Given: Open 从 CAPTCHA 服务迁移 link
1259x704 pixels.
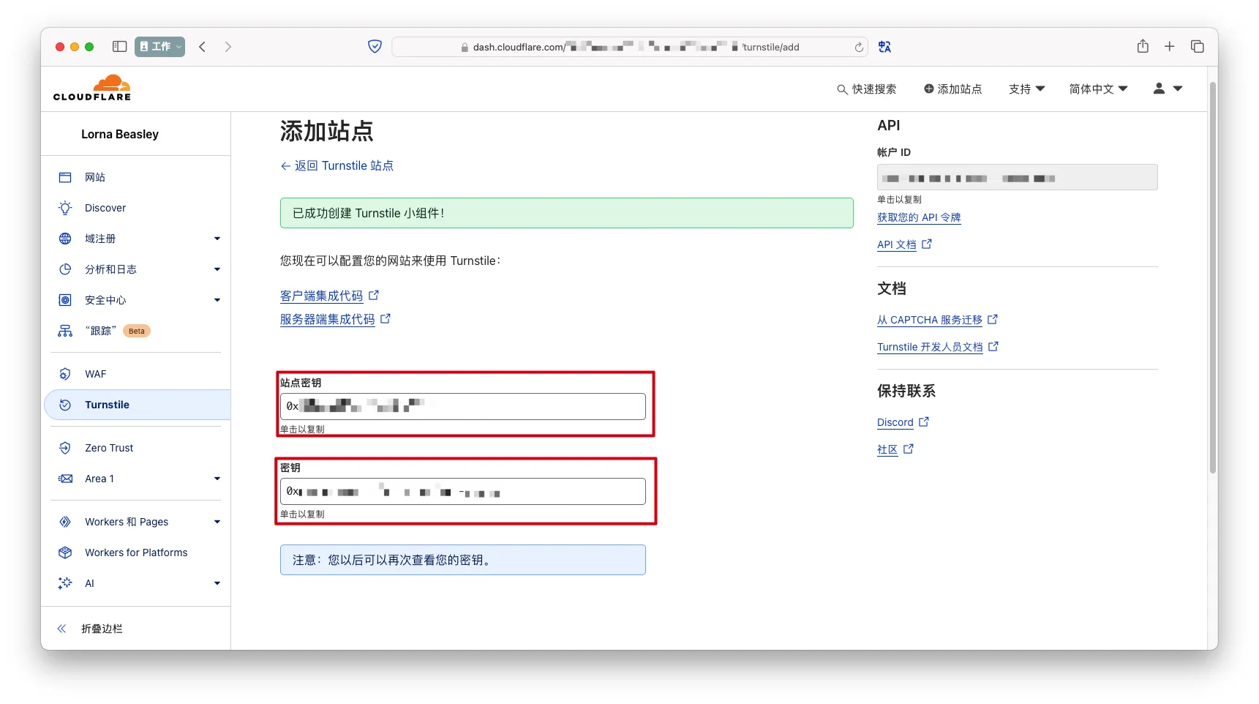Looking at the screenshot, I should (937, 320).
